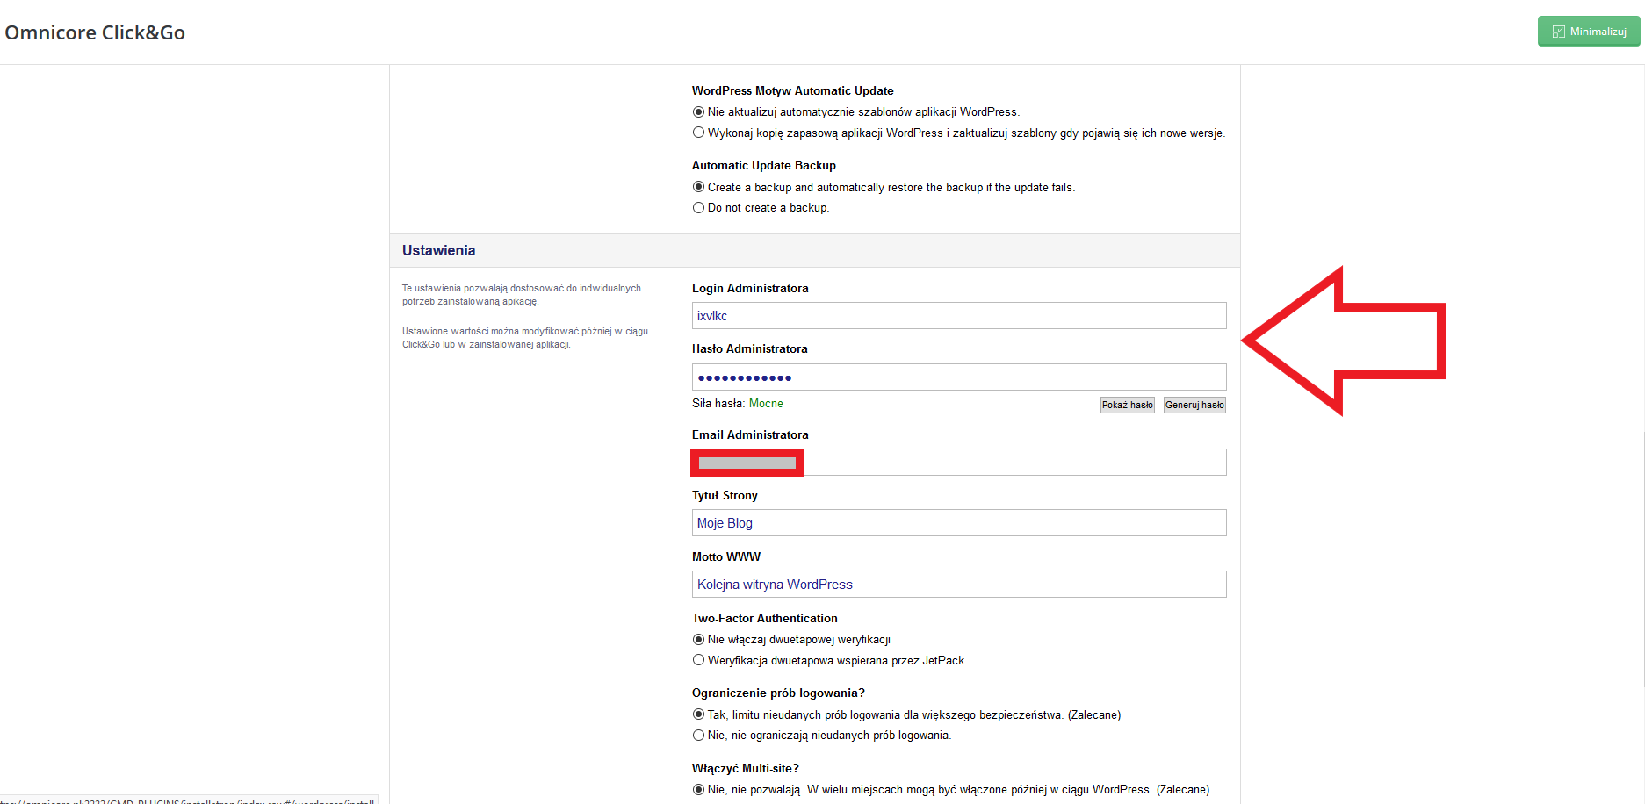Select 'Create a backup and automatically restore' option

pyautogui.click(x=699, y=187)
